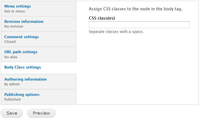Click the 'Separate classes with a space' help text
Screen dimensions: 201x120
pos(116,32)
